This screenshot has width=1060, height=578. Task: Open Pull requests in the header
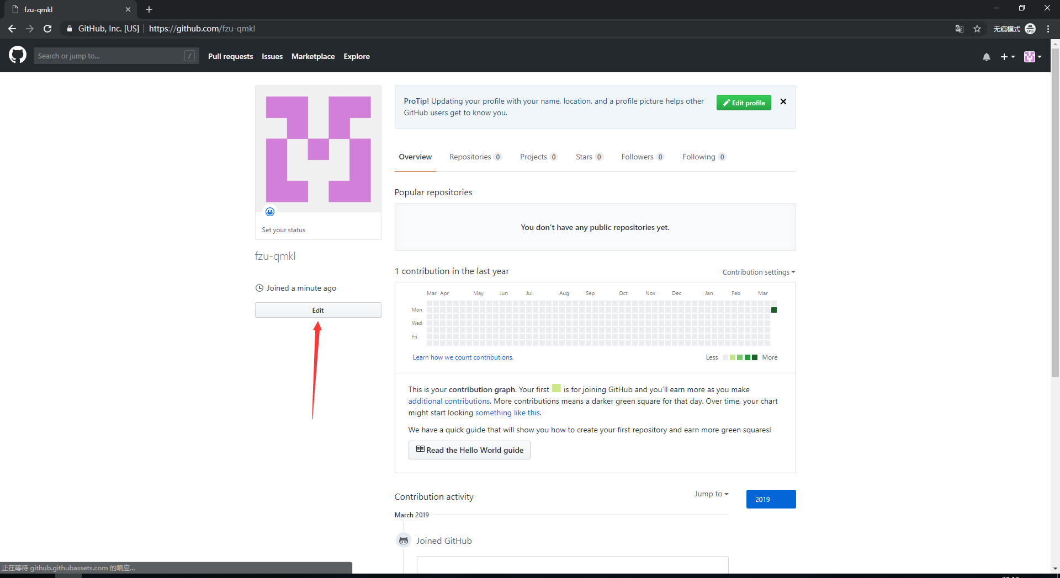(230, 56)
